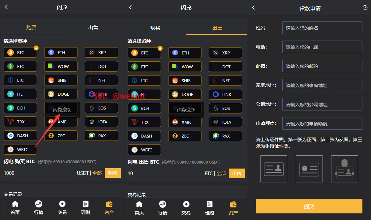Tap 全部 link next to USDT
371x220 pixels.
coord(97,173)
